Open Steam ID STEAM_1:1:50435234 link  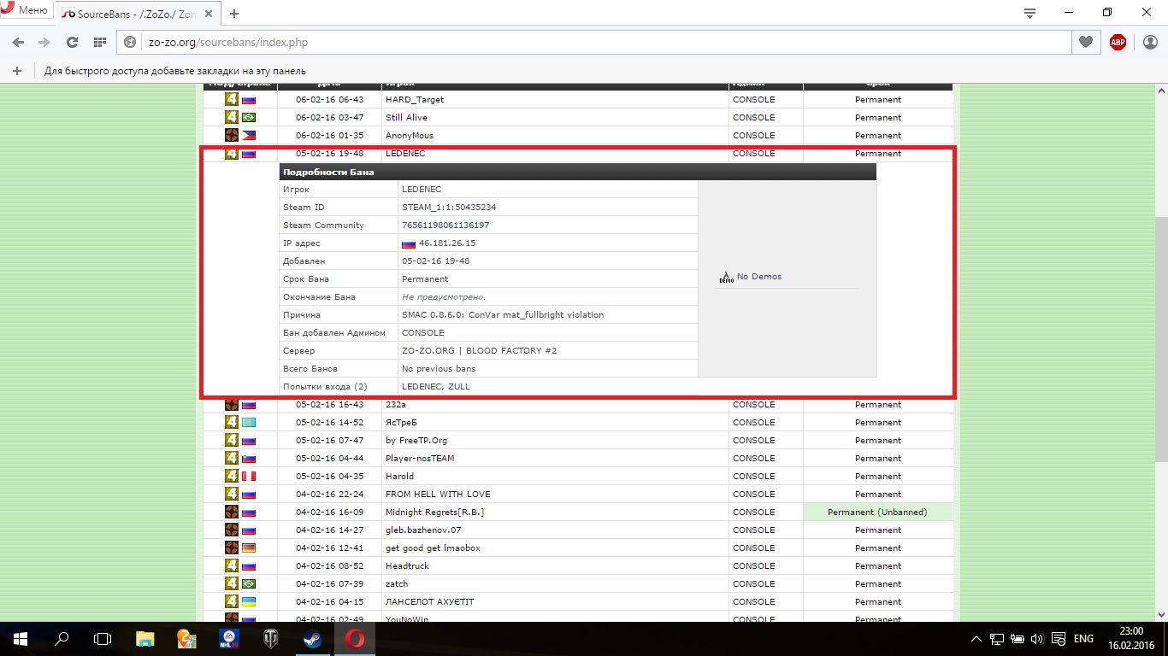click(449, 208)
